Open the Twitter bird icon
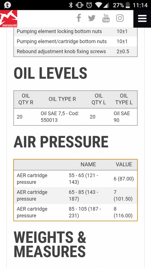The image size is (151, 268). coord(92,18)
